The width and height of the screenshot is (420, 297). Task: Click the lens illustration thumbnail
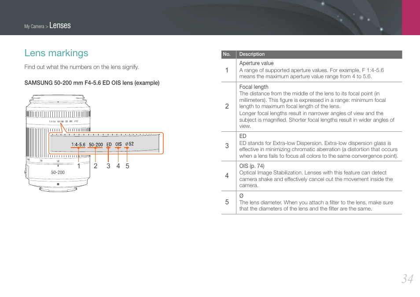tap(58, 143)
